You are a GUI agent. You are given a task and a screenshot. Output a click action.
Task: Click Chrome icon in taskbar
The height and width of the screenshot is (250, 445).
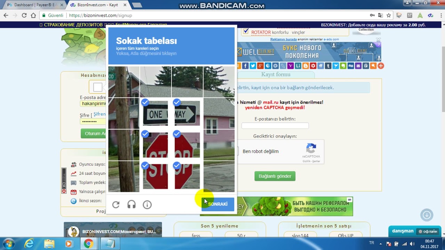[88, 244]
